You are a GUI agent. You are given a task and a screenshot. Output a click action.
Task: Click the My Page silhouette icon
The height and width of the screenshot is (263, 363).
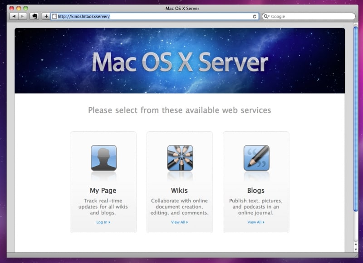point(103,158)
